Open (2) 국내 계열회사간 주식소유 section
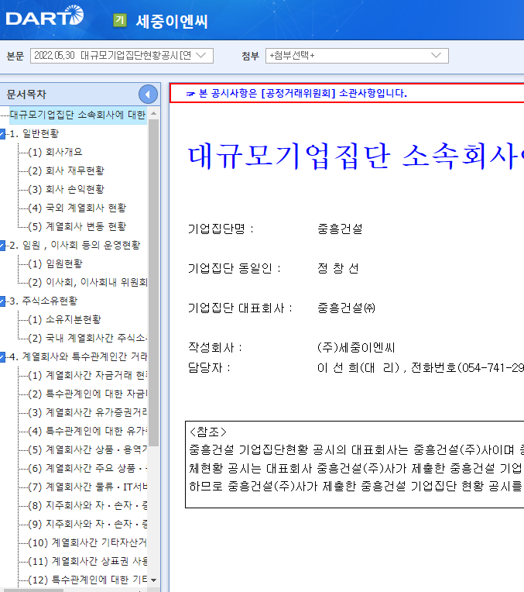Image resolution: width=524 pixels, height=592 pixels. coord(87,338)
